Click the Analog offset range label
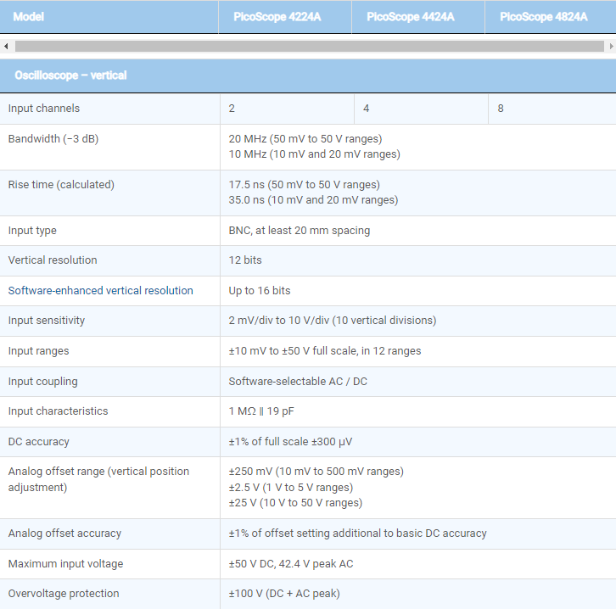This screenshot has width=616, height=609. pos(98,479)
